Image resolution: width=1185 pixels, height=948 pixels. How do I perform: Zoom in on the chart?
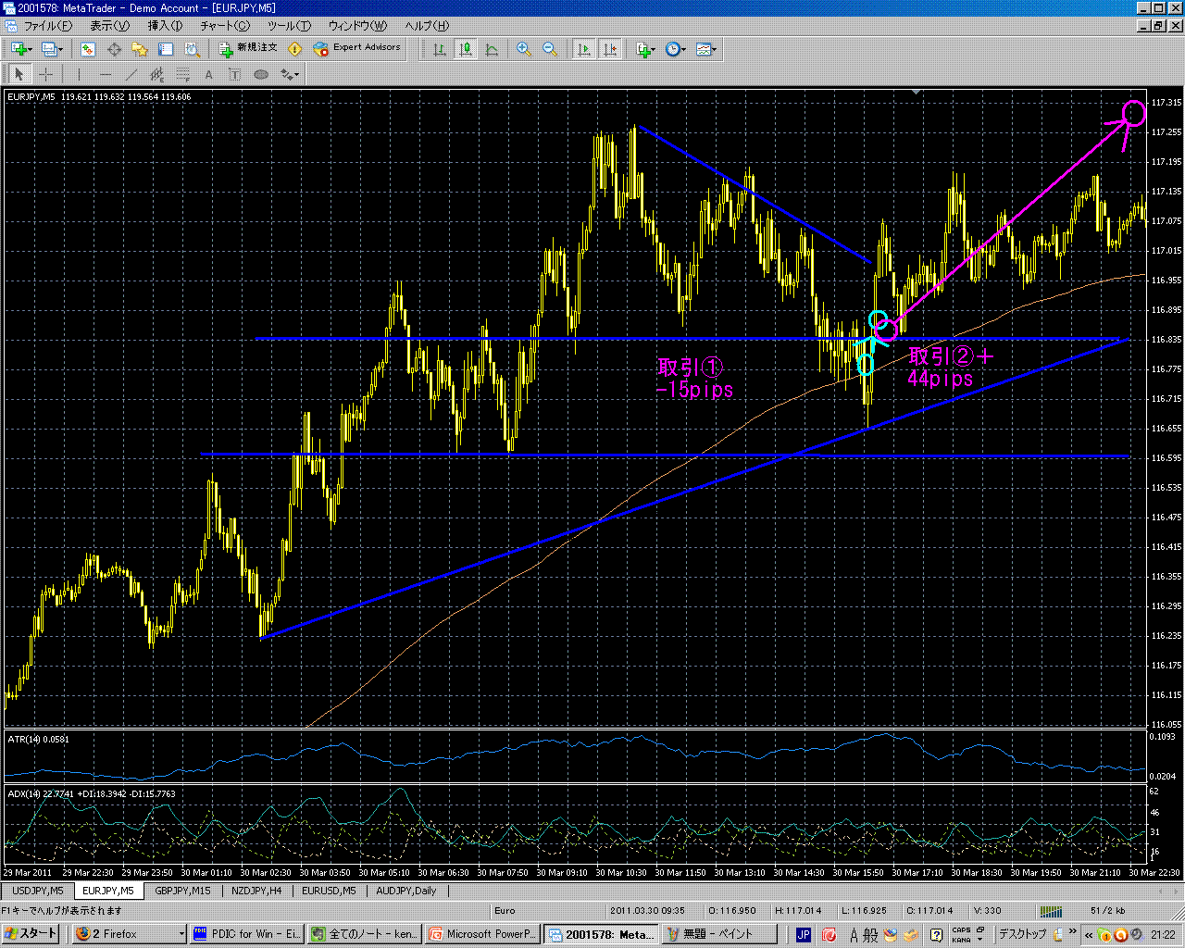[x=524, y=49]
